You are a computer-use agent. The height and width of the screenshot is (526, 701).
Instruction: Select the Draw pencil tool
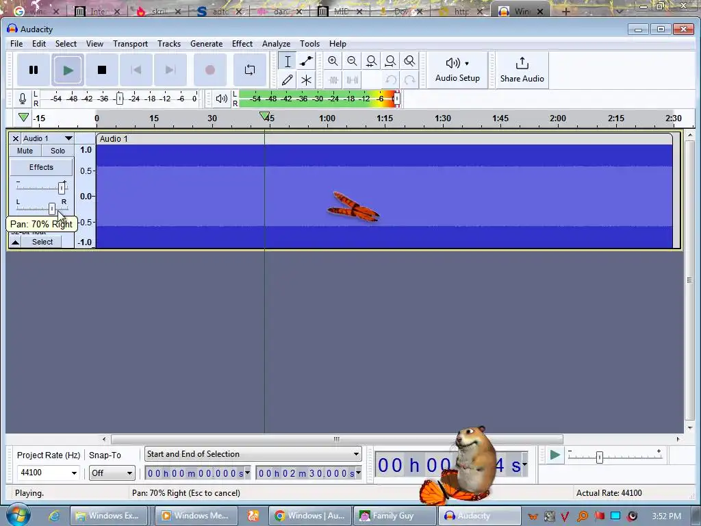click(x=288, y=80)
